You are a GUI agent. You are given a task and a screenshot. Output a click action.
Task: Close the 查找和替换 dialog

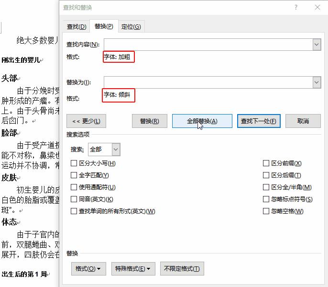[317, 7]
